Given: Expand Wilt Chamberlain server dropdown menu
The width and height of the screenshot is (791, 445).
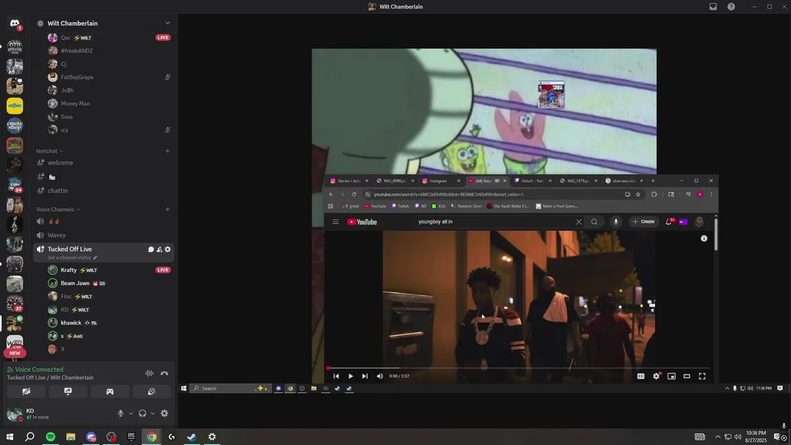Looking at the screenshot, I should [167, 23].
